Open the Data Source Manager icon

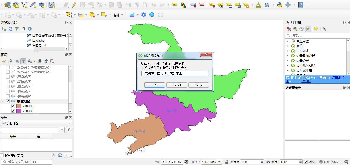(7, 5)
